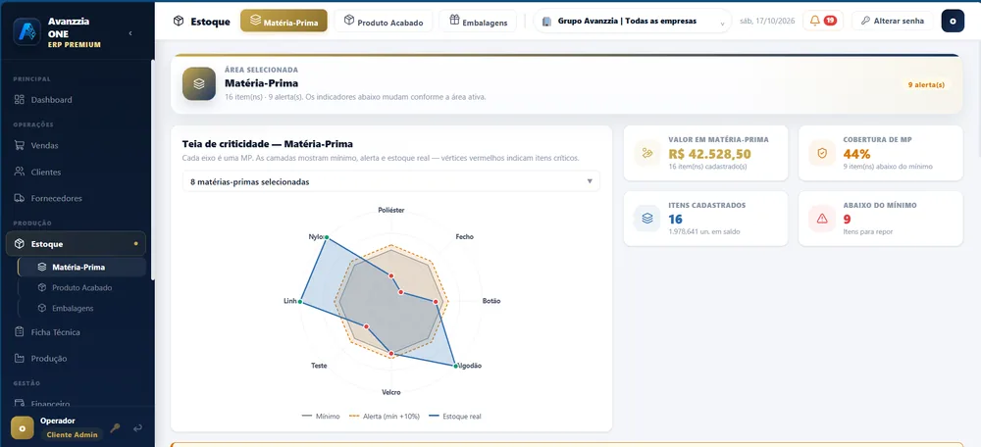The height and width of the screenshot is (447, 981).
Task: Click the Cobertura de MP shield icon
Action: [821, 153]
